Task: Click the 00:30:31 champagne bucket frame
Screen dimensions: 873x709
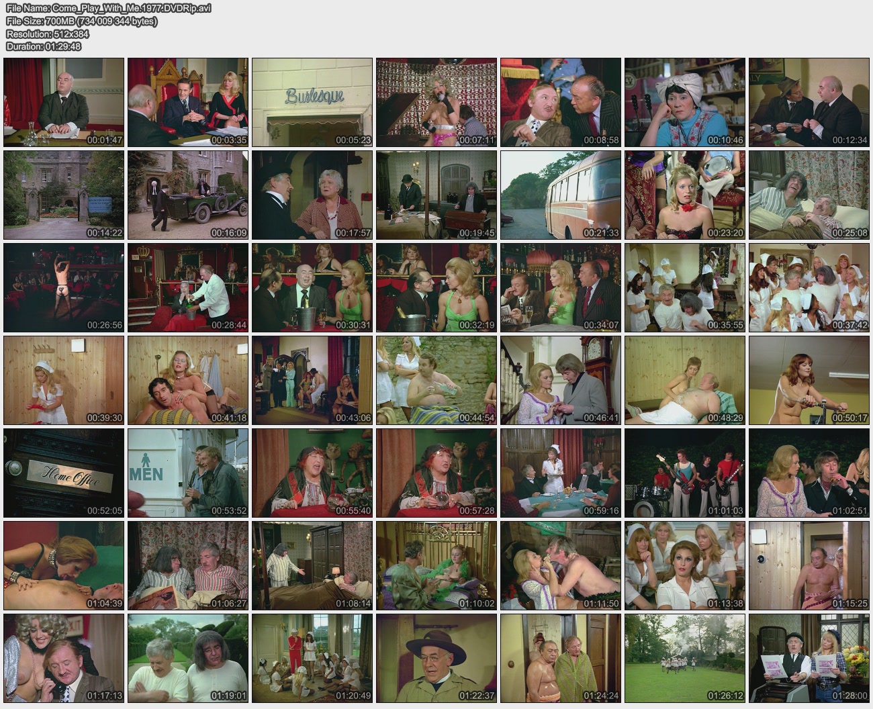Action: (312, 287)
